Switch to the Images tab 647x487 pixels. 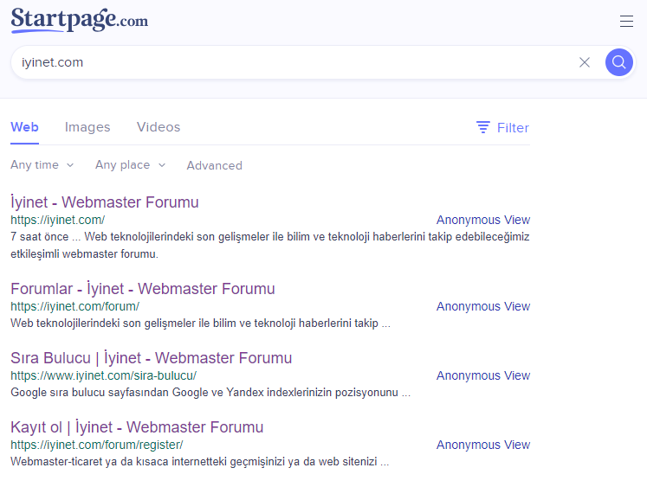coord(87,127)
